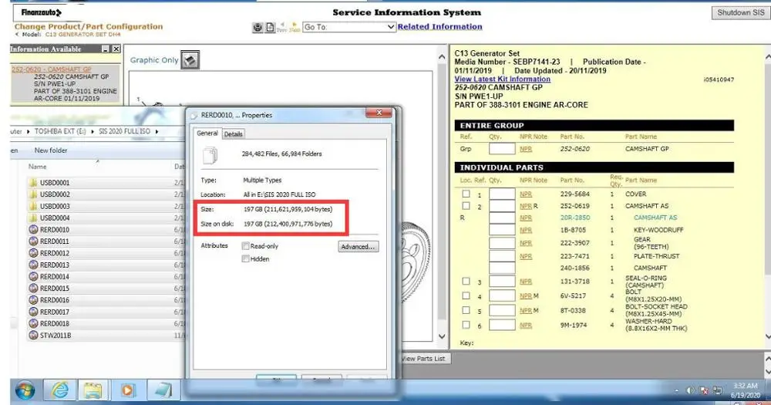Click the Advanced... button
Viewport: 771px width, 405px height.
coord(358,247)
